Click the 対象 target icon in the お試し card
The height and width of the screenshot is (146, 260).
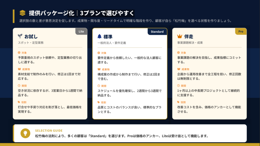coord(19,53)
